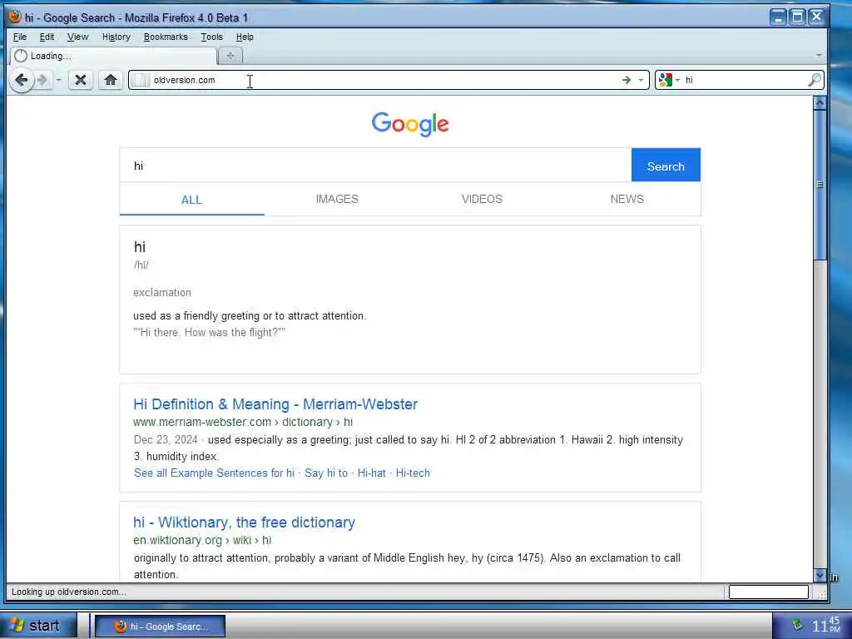Switch to the VIDEOS results tab

point(482,199)
